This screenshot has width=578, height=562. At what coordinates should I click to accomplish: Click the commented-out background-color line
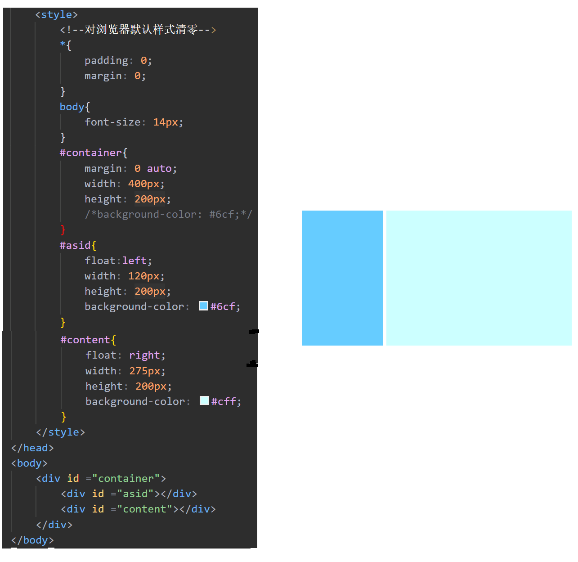pyautogui.click(x=166, y=214)
